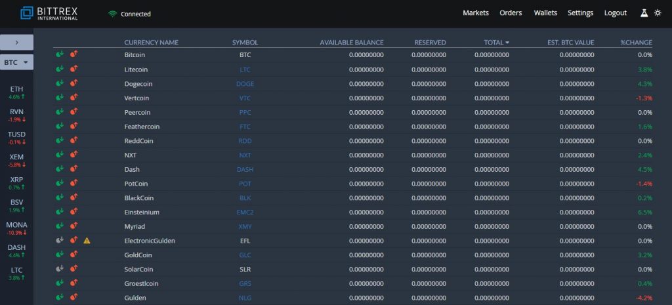This screenshot has height=305, width=672.
Task: Click ReddCoin withdraw icon
Action: (x=73, y=140)
